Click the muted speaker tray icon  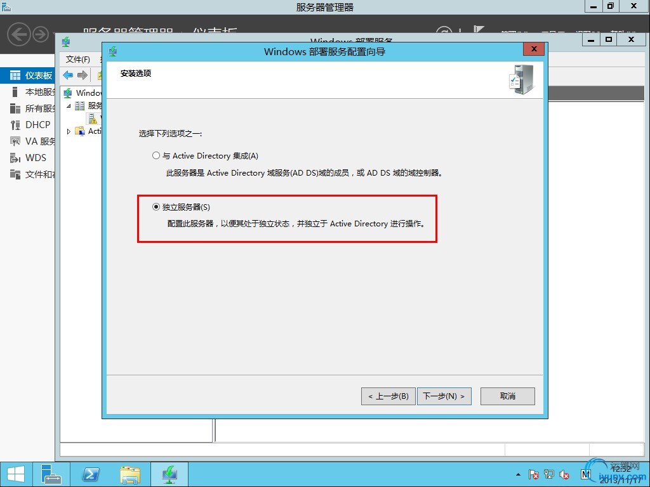[564, 474]
